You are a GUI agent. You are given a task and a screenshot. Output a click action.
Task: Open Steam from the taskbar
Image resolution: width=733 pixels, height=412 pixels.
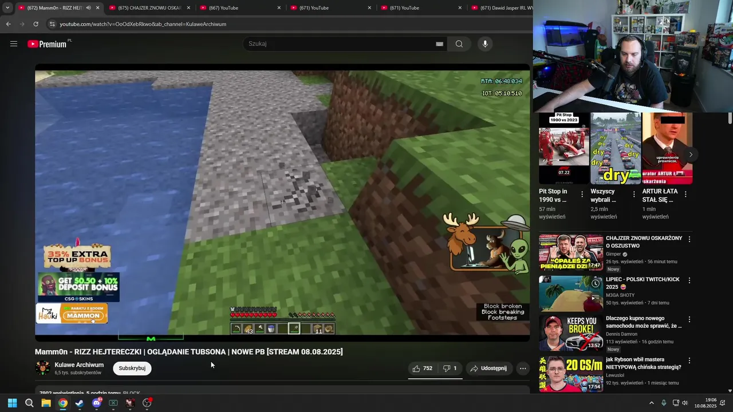coord(80,403)
